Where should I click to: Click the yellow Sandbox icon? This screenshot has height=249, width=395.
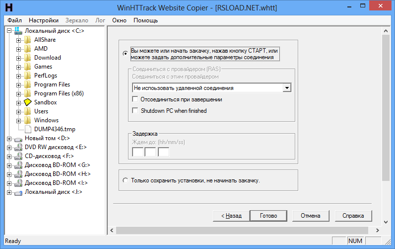click(x=28, y=102)
